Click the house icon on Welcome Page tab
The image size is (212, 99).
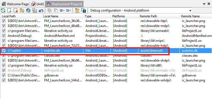tap(4, 4)
